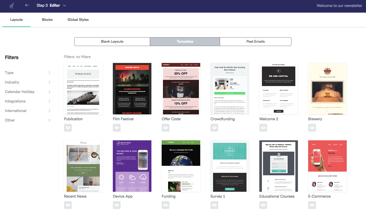Click the app logo in top bar
The width and height of the screenshot is (366, 211).
pyautogui.click(x=12, y=6)
